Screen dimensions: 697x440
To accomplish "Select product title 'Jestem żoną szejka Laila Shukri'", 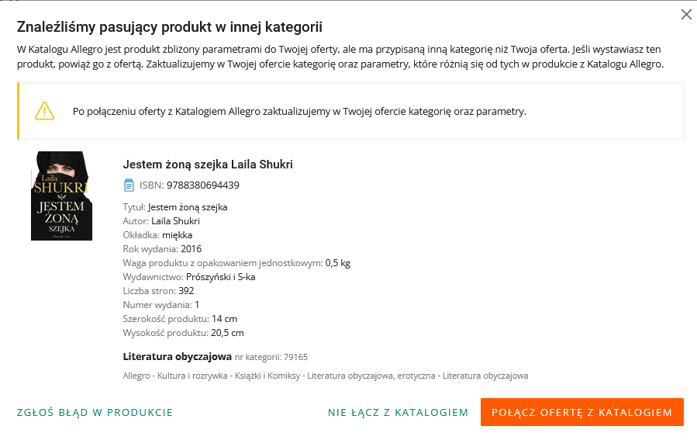I will point(208,165).
